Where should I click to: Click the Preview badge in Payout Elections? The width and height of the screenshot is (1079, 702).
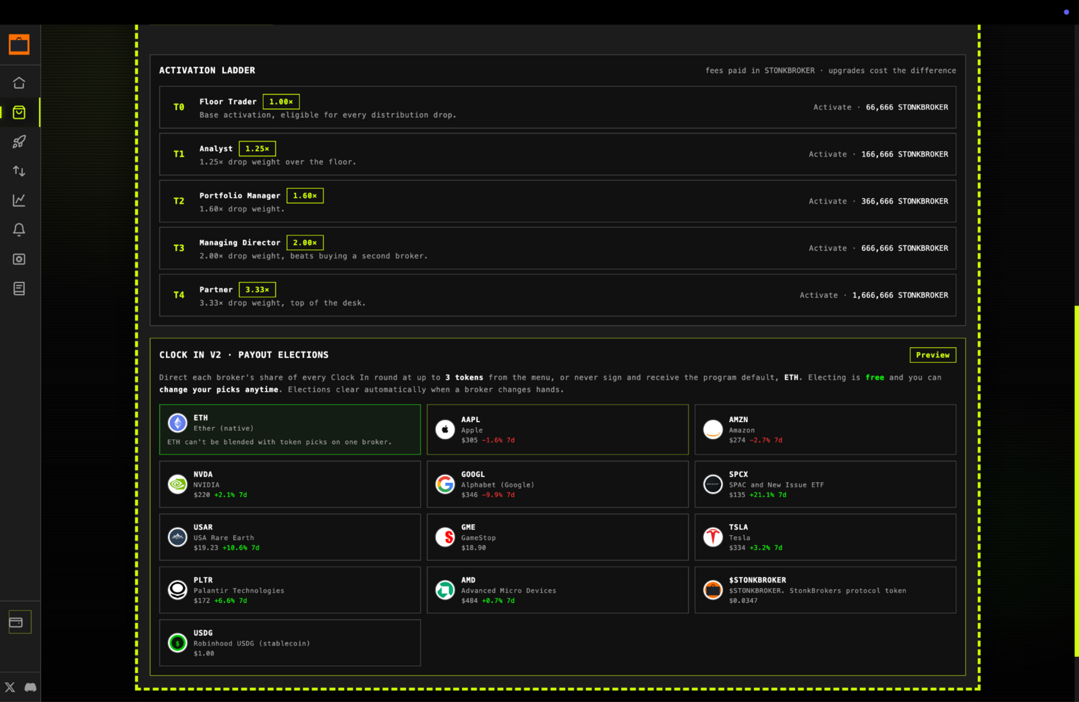(x=933, y=355)
